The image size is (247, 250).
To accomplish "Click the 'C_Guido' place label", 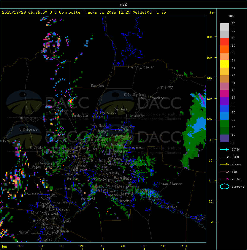I will [x=36, y=148].
